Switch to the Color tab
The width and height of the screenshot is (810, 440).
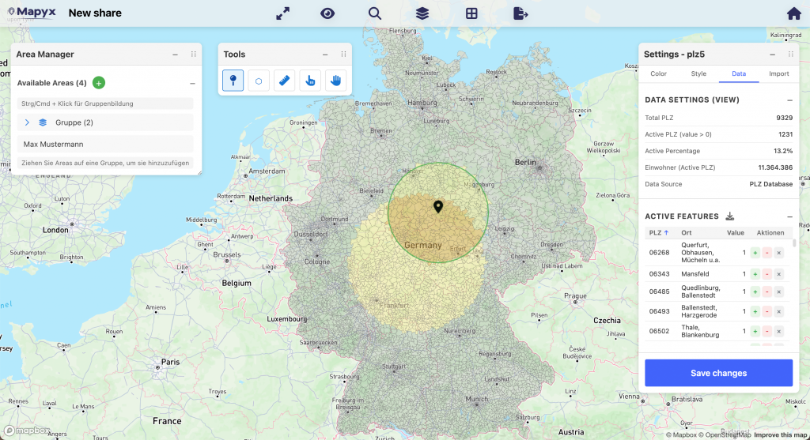tap(658, 73)
